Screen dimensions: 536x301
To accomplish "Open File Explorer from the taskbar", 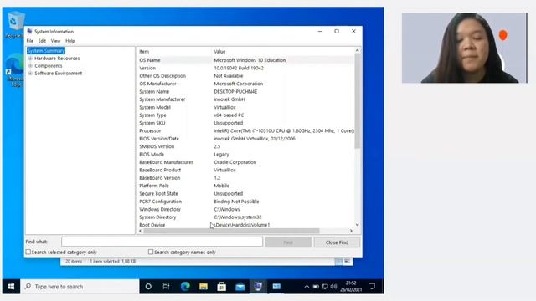I will tap(204, 286).
